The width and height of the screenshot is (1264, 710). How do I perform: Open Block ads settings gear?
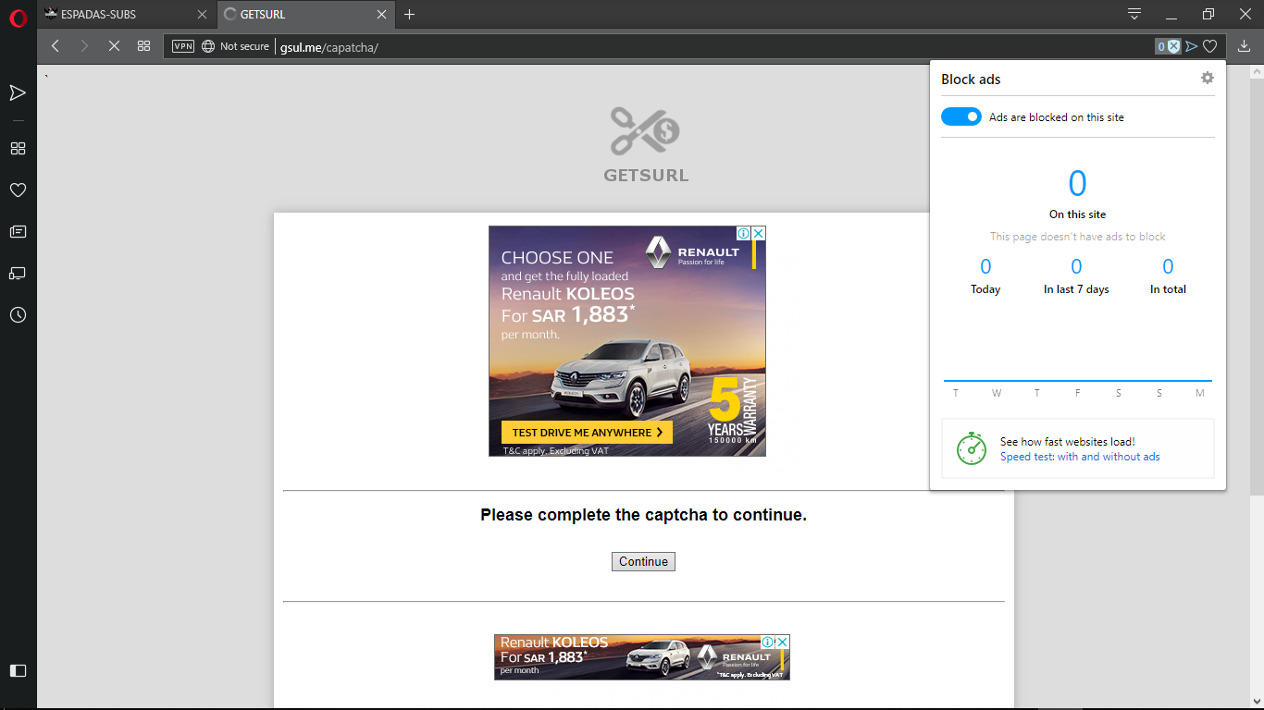1207,78
